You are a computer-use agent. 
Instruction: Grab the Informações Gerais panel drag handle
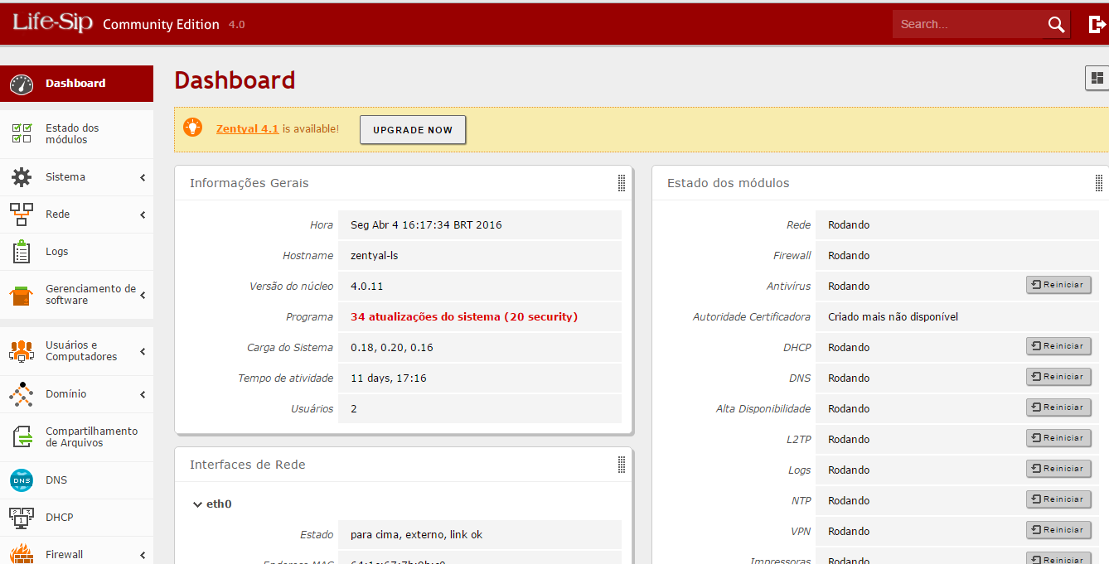pos(622,183)
